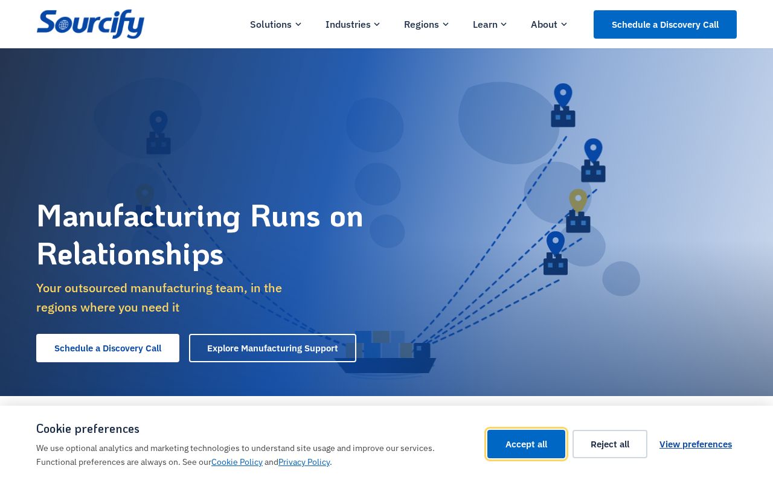This screenshot has width=773, height=483.
Task: Click the white hero Schedule a Discovery Call button
Action: [107, 348]
